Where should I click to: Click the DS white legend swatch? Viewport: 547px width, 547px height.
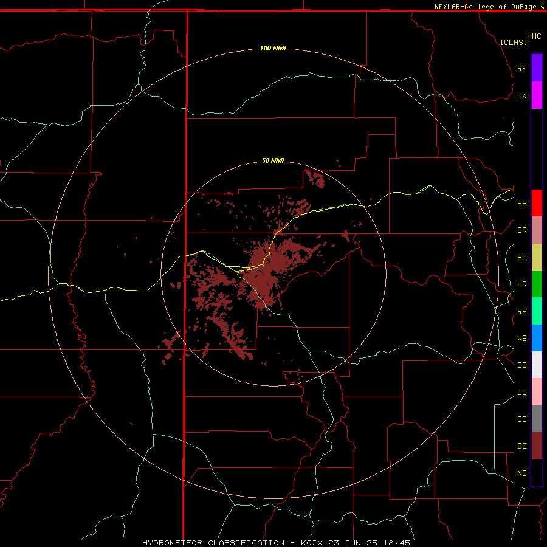click(537, 365)
